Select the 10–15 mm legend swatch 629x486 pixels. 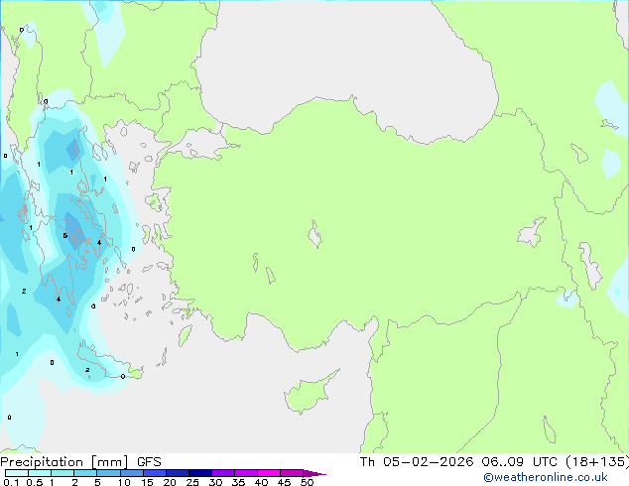click(x=132, y=473)
